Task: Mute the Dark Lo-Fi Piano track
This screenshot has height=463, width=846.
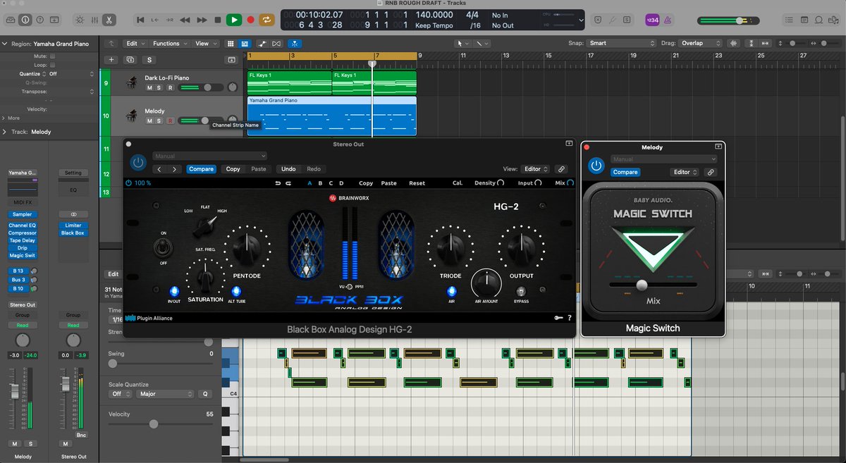Action: click(149, 88)
